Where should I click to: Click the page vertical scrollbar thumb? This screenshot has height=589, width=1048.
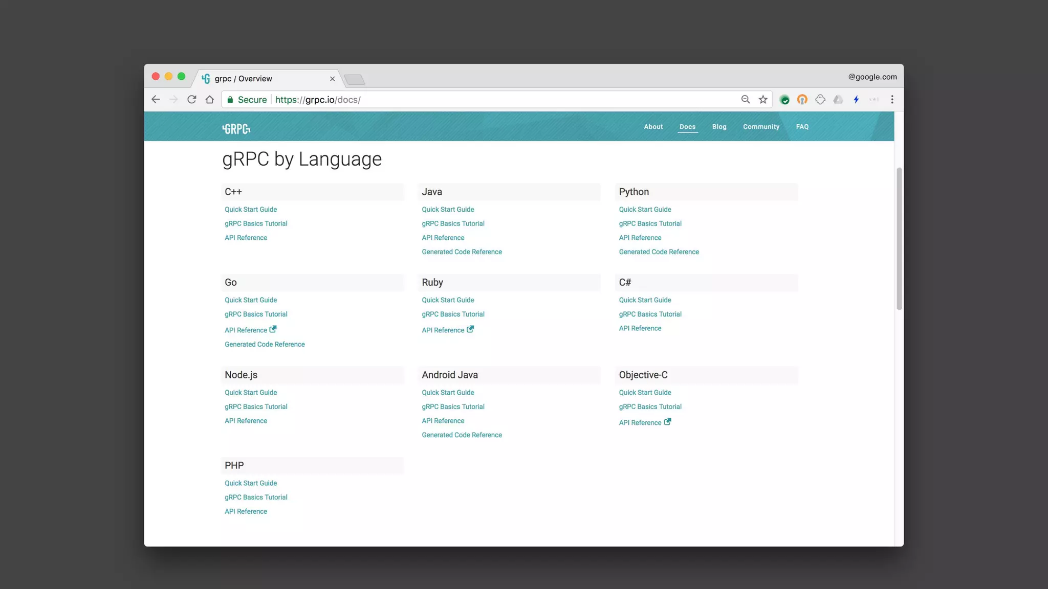[899, 239]
